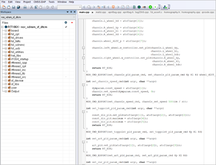Undo the last edit

(x=47, y=7)
